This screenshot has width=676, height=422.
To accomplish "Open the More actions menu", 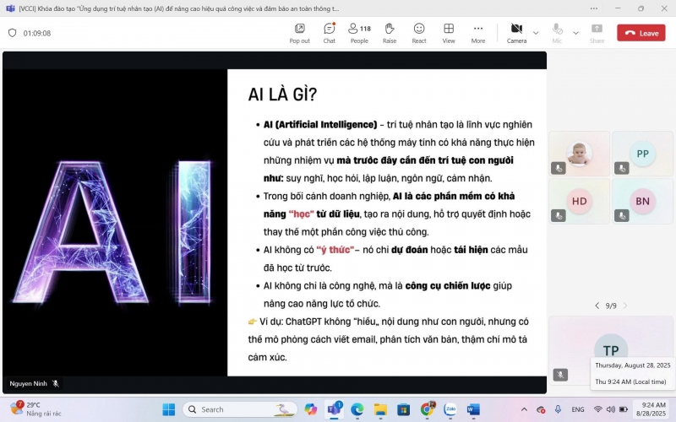I will point(478,32).
